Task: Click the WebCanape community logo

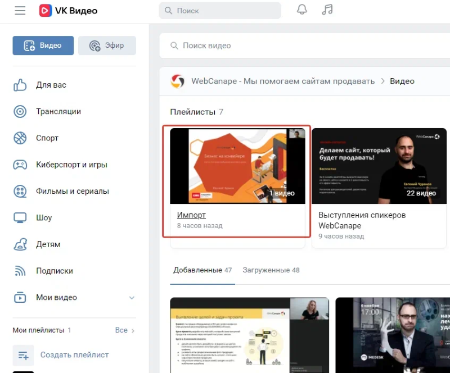Action: tap(178, 81)
